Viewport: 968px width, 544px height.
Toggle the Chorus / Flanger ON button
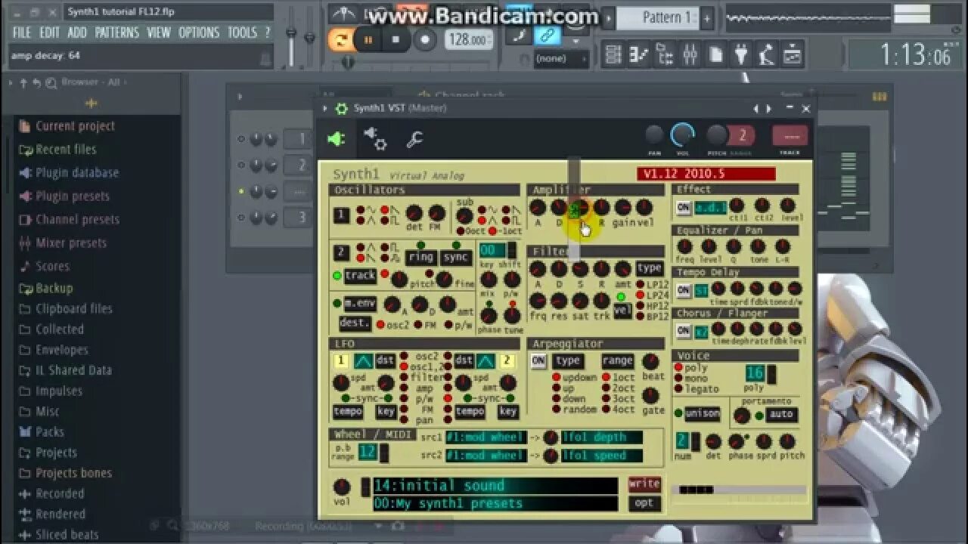pos(684,331)
